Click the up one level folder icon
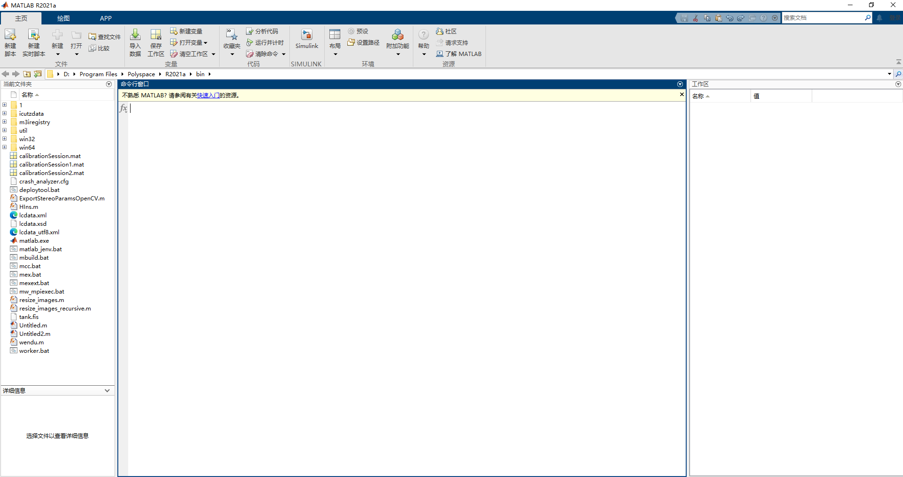 (27, 74)
